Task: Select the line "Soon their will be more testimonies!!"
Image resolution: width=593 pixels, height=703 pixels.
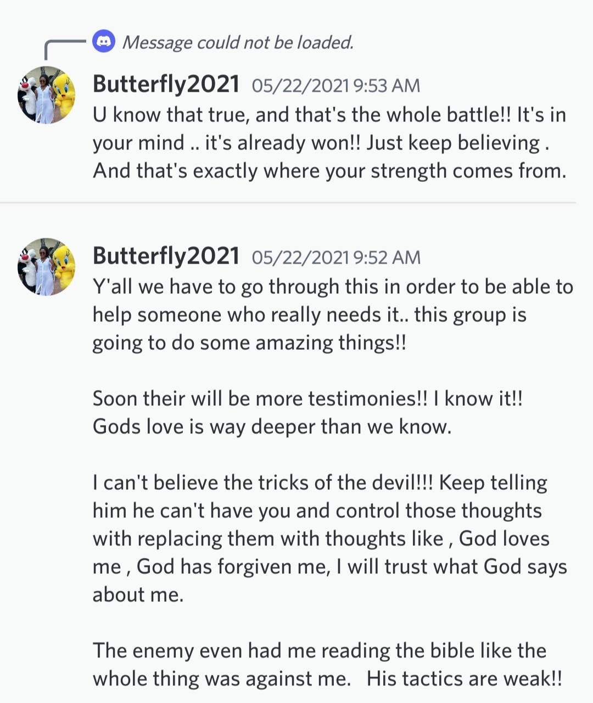Action: pos(307,399)
